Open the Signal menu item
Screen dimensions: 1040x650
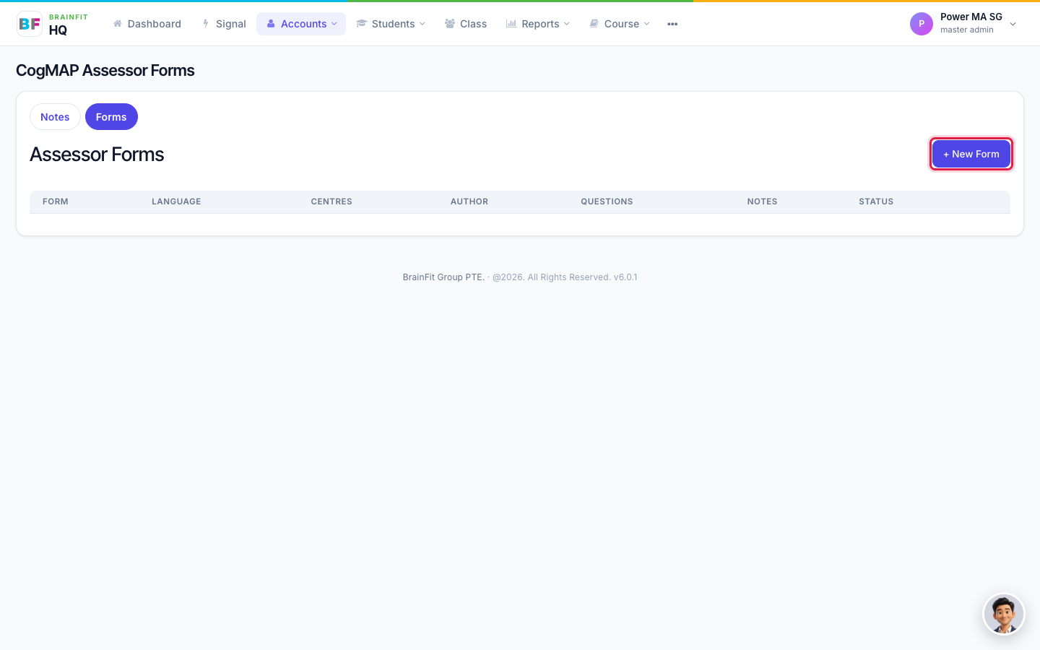tap(224, 24)
